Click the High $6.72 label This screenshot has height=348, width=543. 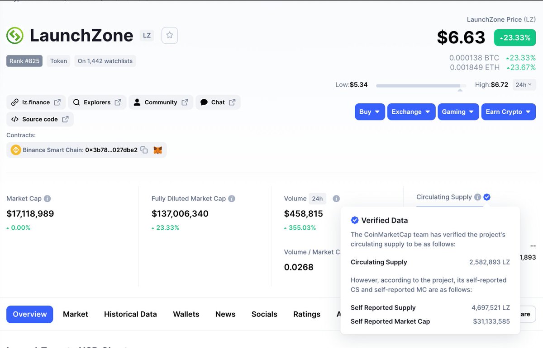tap(491, 85)
